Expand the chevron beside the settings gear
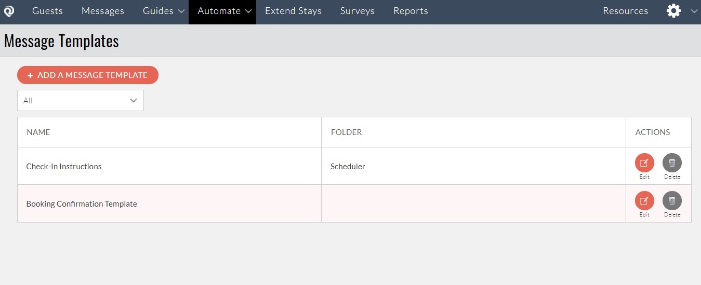Viewport: 701px width, 285px height. (x=694, y=11)
